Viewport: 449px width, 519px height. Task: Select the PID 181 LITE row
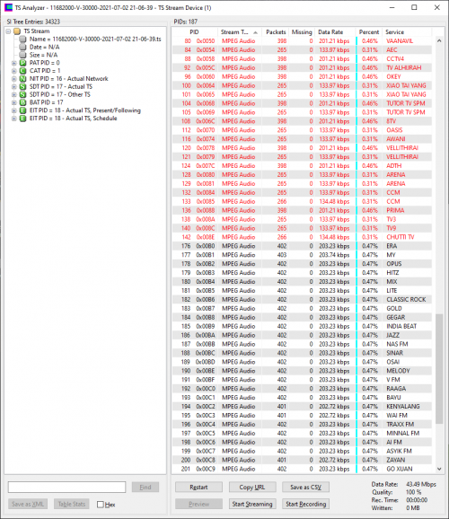click(302, 291)
